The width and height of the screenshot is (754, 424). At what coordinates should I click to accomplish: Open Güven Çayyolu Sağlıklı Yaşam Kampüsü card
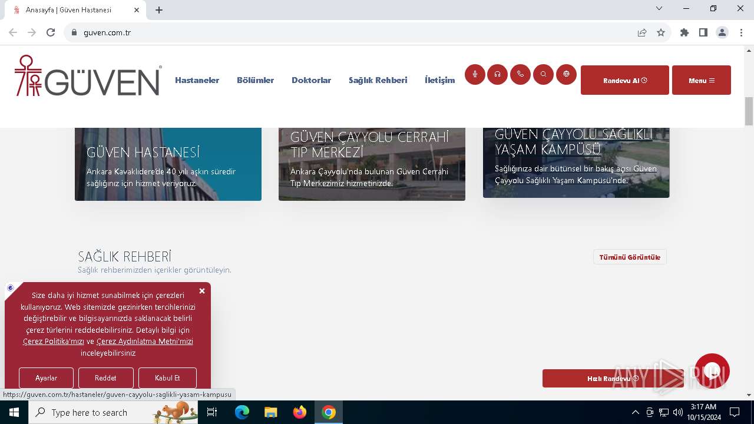pyautogui.click(x=576, y=163)
